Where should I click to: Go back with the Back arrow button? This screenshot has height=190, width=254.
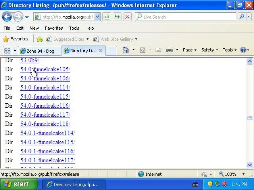tap(7, 17)
